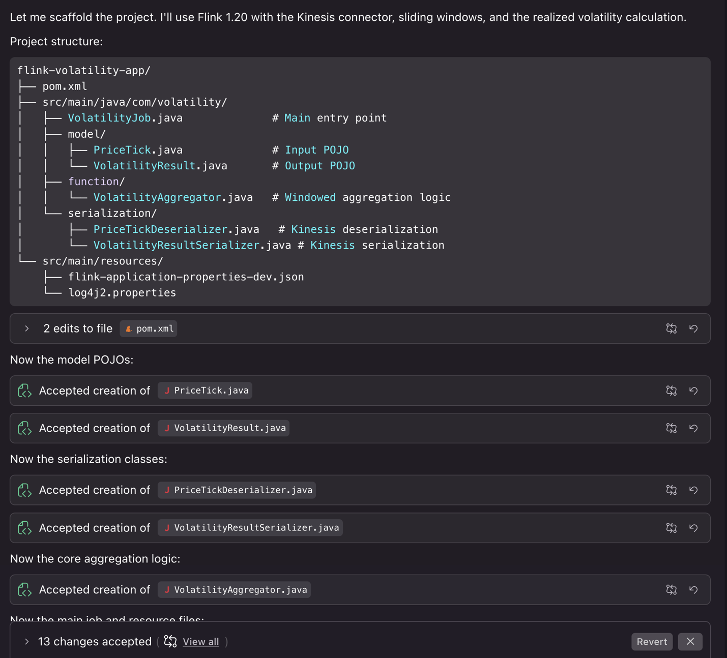This screenshot has height=658, width=727.
Task: Open the PriceTickDeserializer.java file chip
Action: coord(237,490)
